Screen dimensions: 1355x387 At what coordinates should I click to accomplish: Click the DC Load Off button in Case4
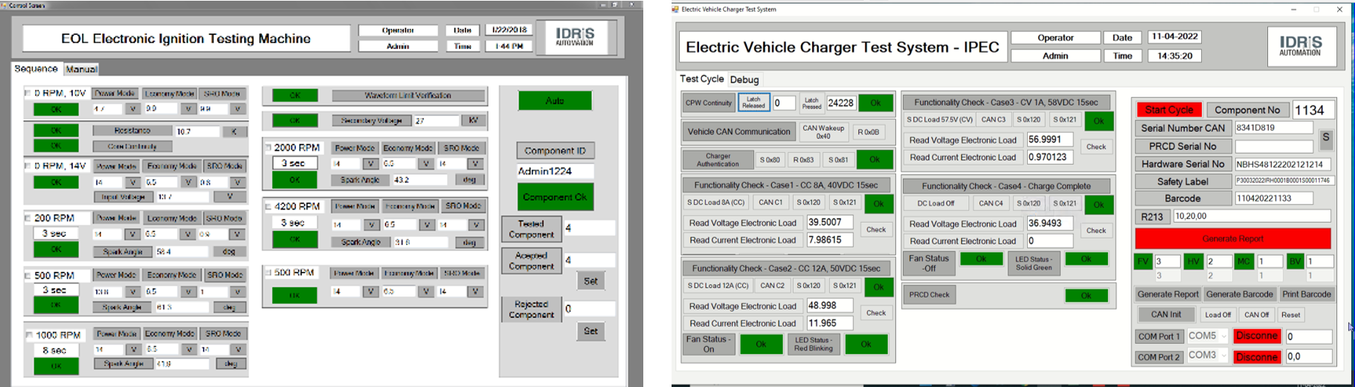[x=936, y=203]
